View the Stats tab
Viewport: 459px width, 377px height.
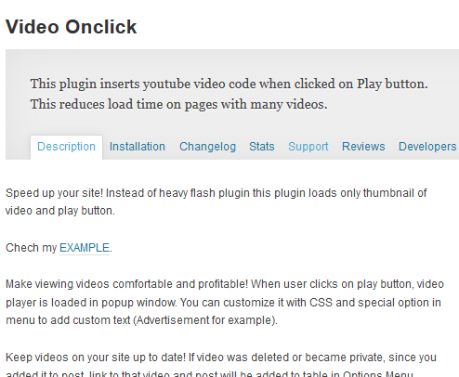pyautogui.click(x=262, y=147)
